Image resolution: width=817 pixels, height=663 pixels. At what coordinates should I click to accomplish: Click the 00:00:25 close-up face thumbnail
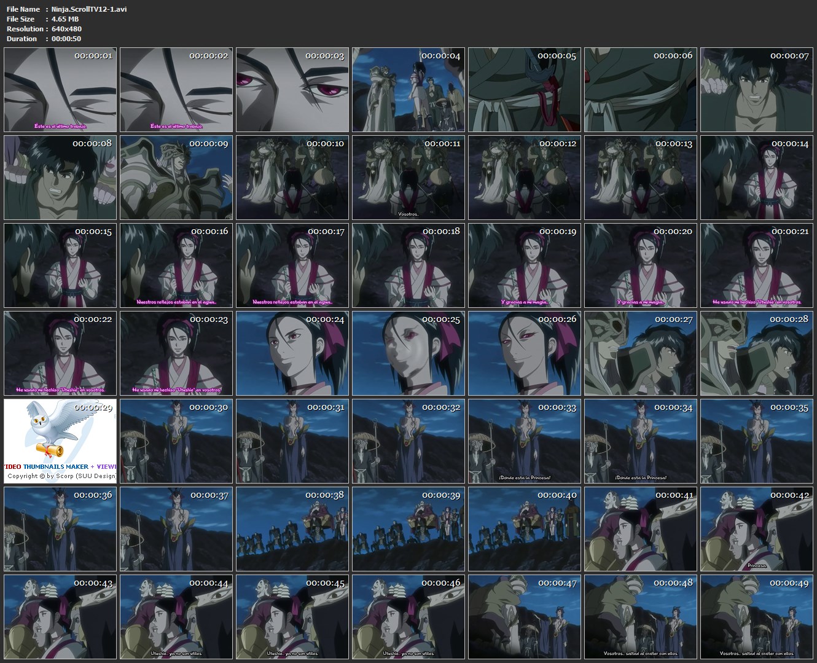click(x=408, y=353)
